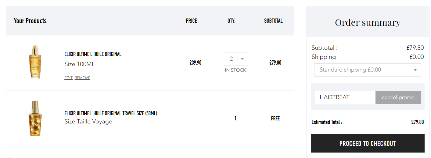Click the £39.90 price of Elixir Ultime

coord(195,63)
